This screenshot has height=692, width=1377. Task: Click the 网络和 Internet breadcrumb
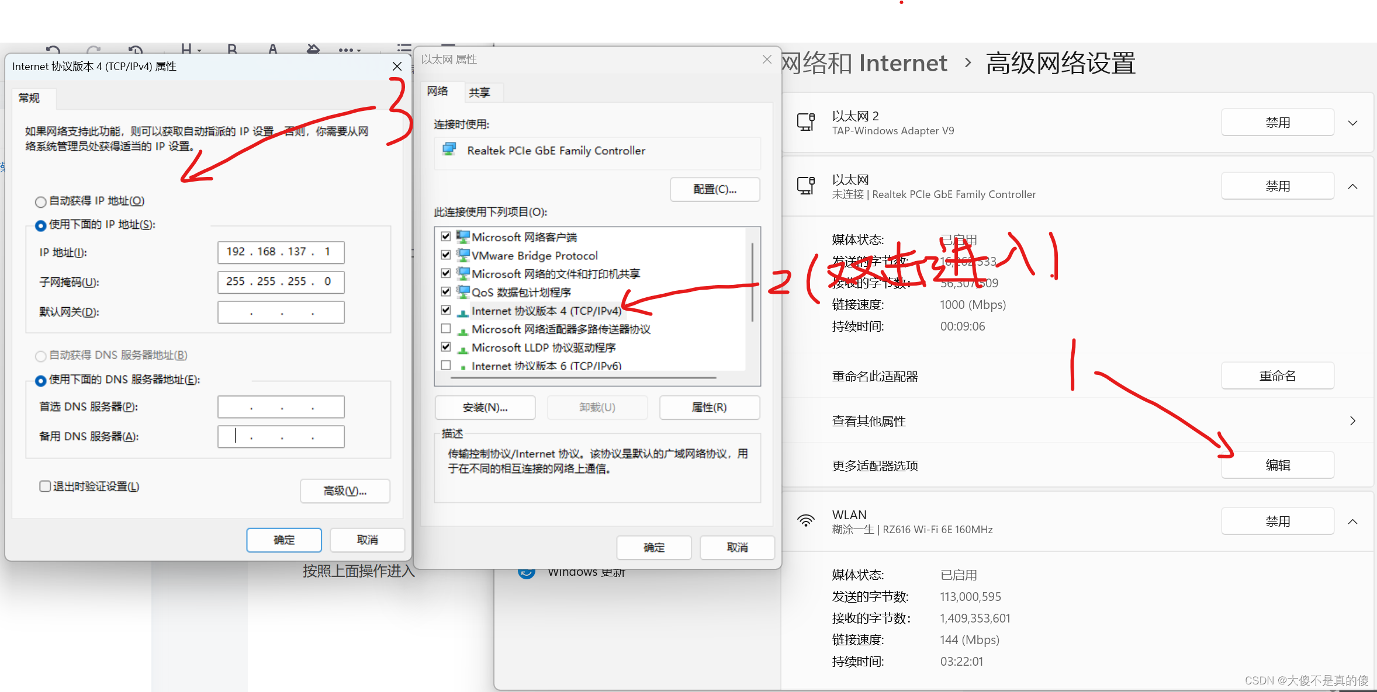[864, 63]
